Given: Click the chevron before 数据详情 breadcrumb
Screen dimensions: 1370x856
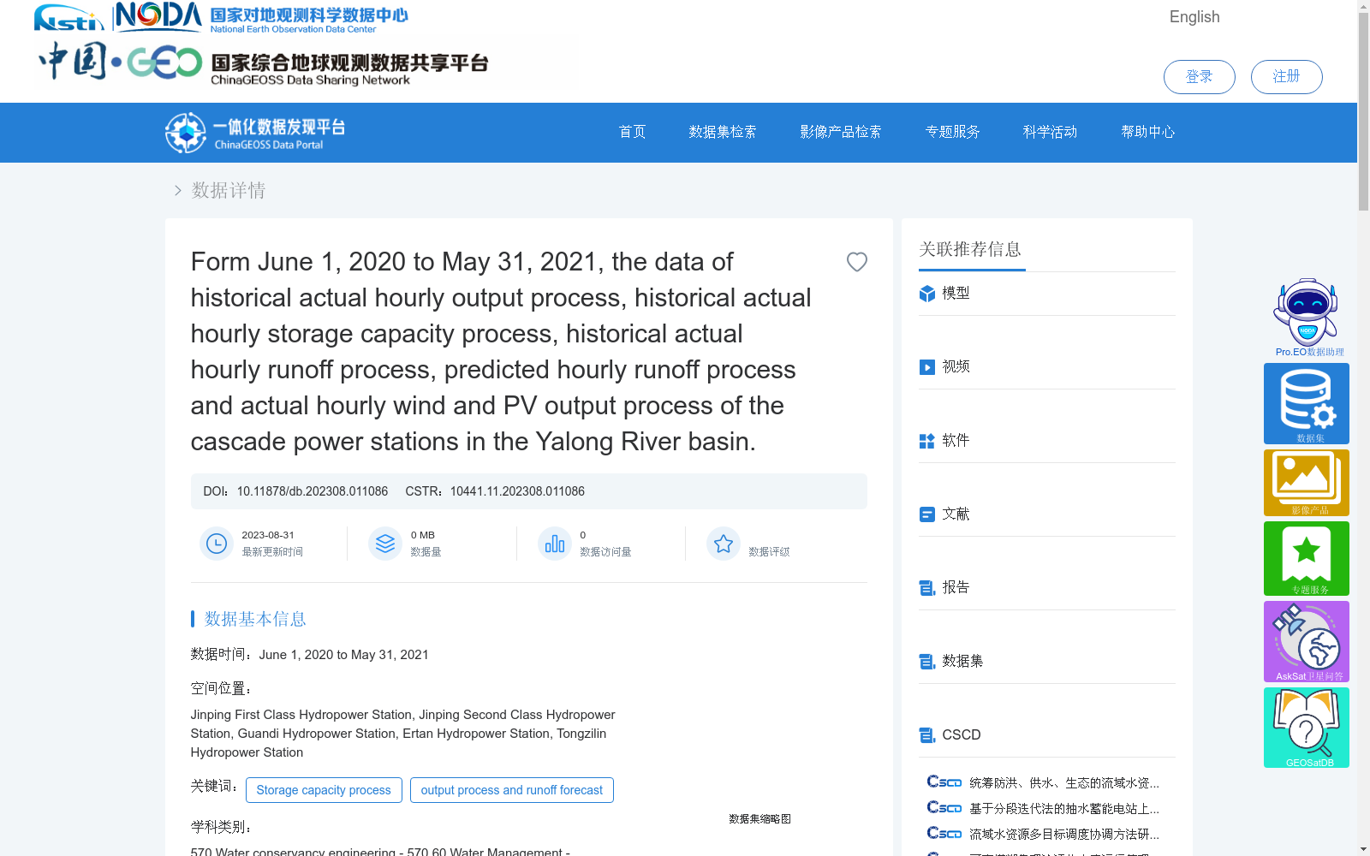Looking at the screenshot, I should (x=177, y=190).
